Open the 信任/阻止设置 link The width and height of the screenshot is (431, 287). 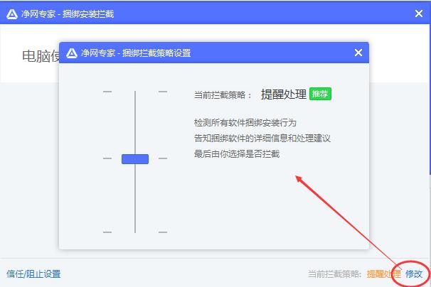pyautogui.click(x=33, y=274)
